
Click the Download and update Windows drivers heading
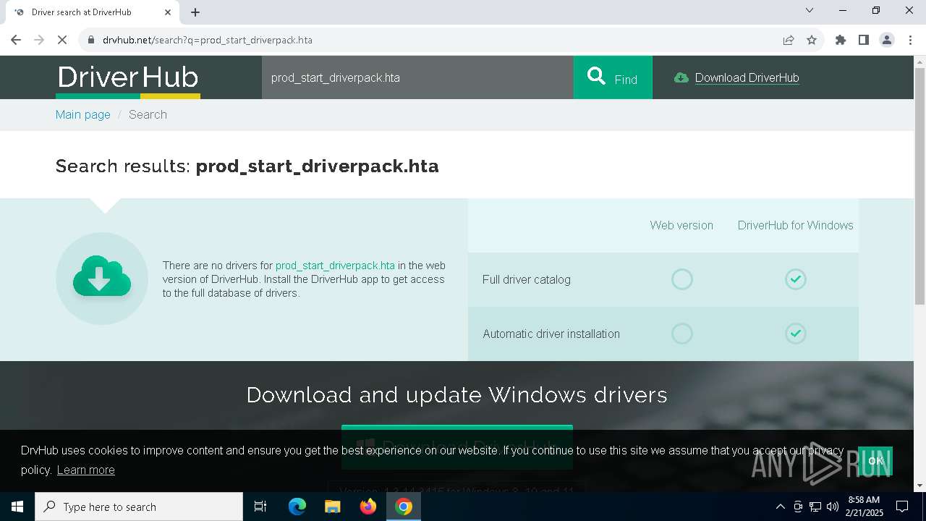456,395
